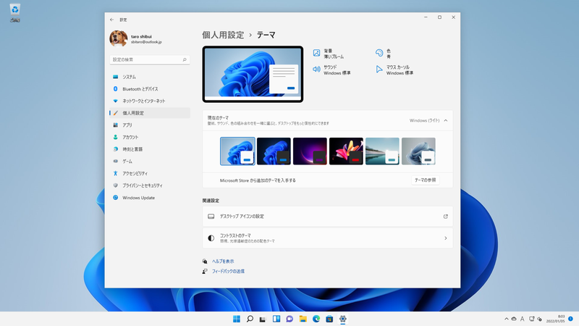This screenshot has height=326, width=579.
Task: Open the Recycle Bin on the desktop
Action: (14, 12)
